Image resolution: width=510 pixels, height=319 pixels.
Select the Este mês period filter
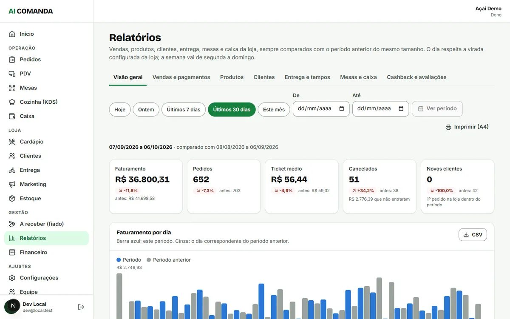point(274,109)
